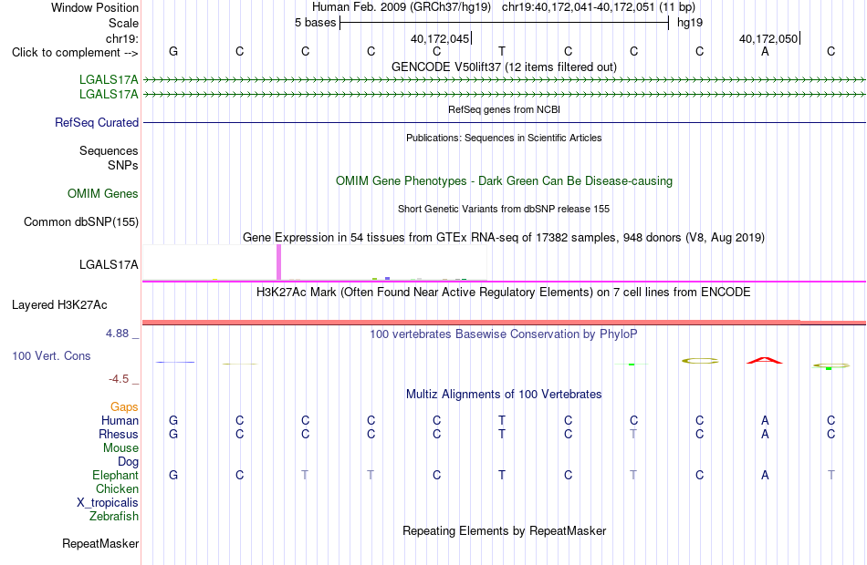
Task: Click the Chicken alignment row label
Action: click(x=117, y=488)
